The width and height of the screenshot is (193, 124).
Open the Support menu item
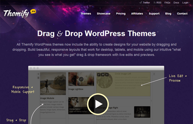[x=154, y=14]
